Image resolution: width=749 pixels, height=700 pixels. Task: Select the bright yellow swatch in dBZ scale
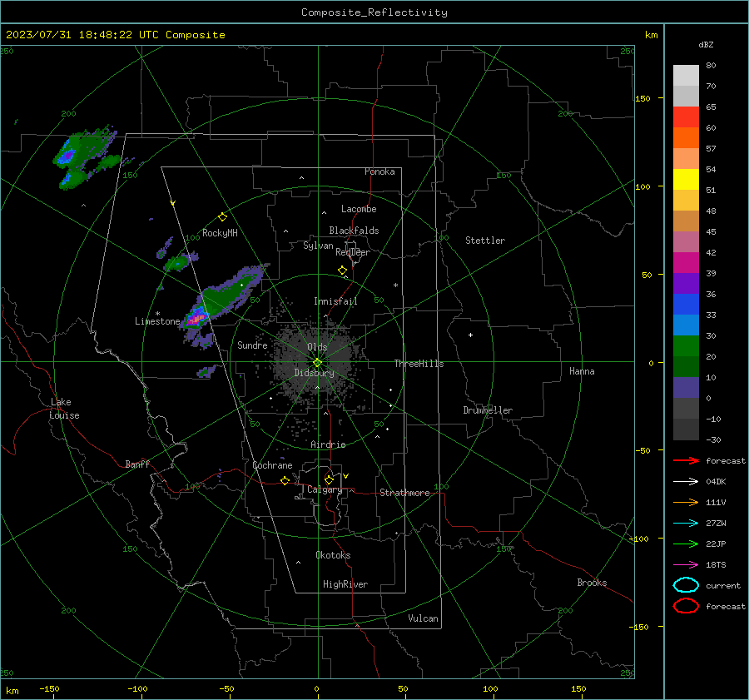(x=686, y=180)
